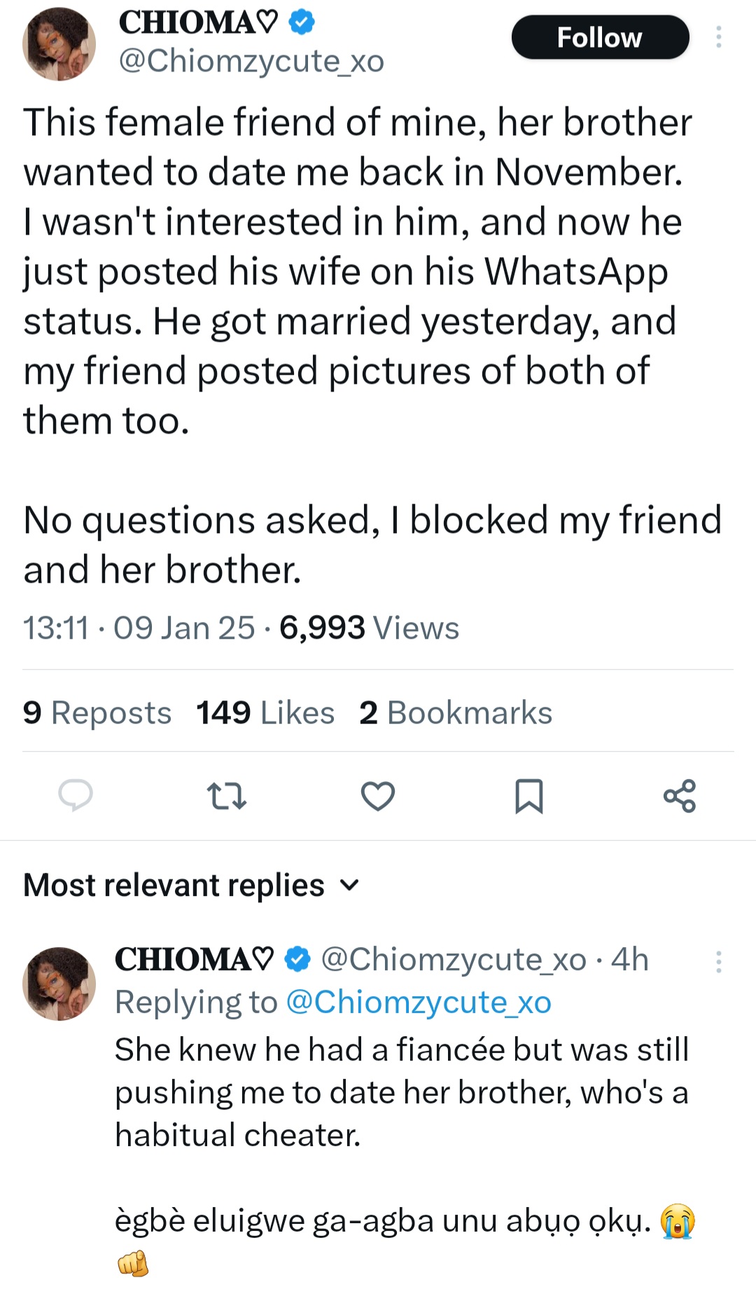Click the verified badge beside the main post's CHIOMA name
This screenshot has width=756, height=1289.
(302, 23)
